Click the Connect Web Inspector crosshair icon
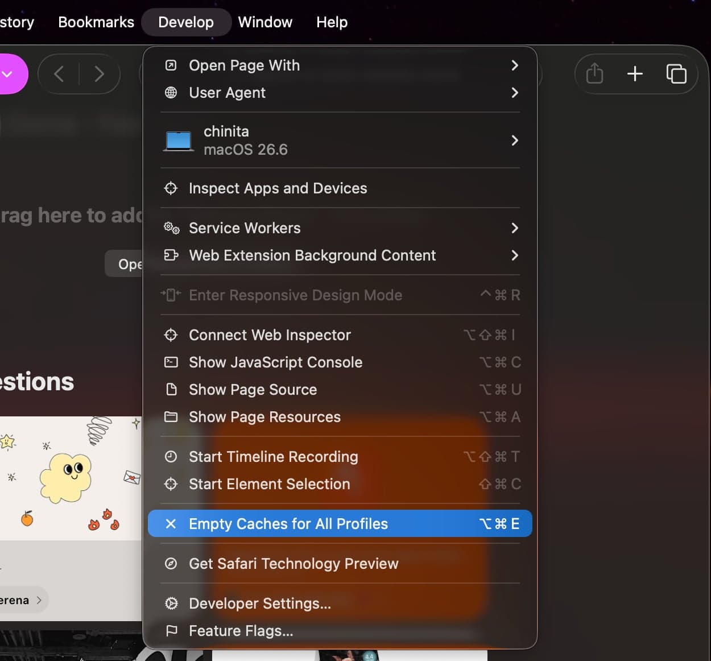 click(x=171, y=335)
